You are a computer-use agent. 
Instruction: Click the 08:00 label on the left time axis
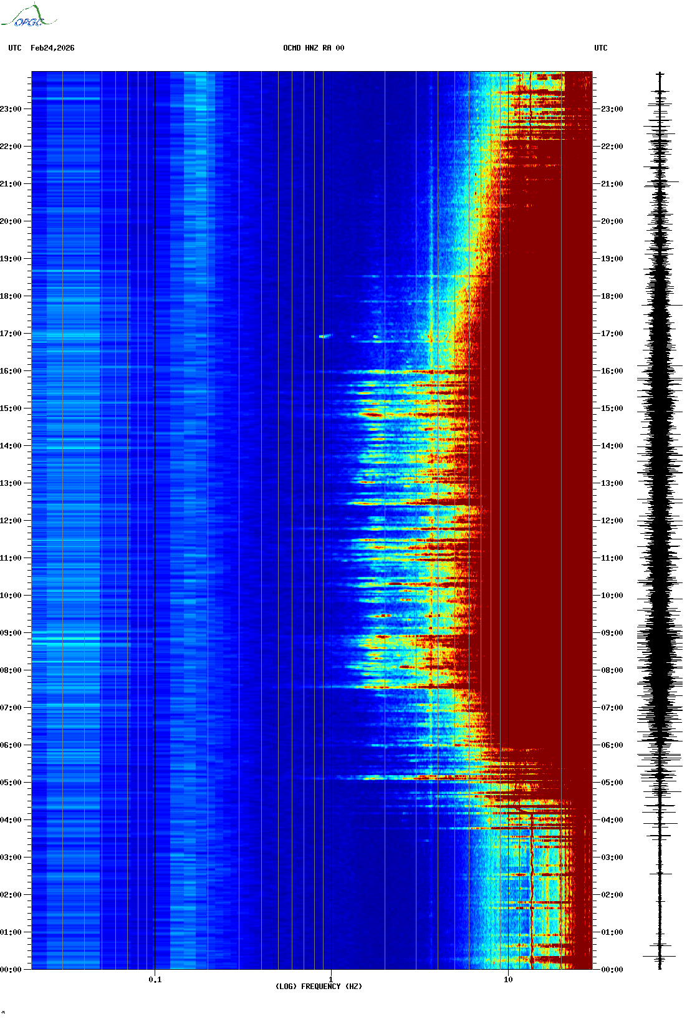(x=11, y=670)
